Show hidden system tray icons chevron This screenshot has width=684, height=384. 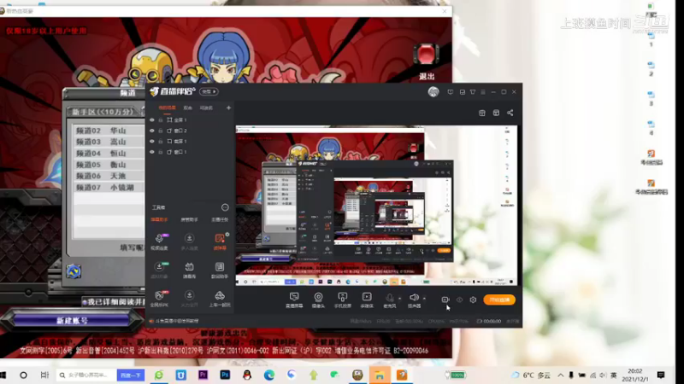[x=561, y=375]
